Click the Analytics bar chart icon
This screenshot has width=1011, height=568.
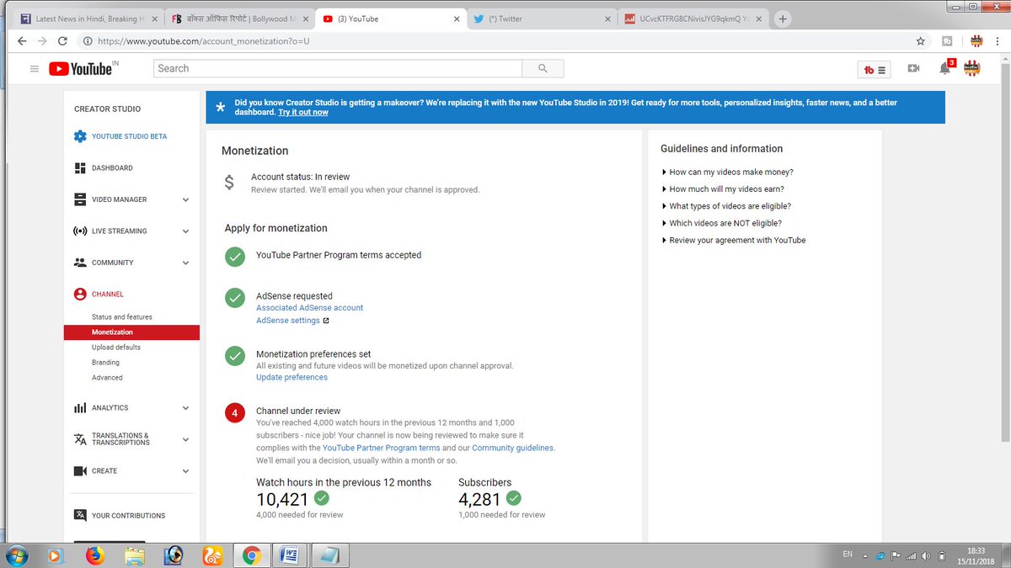click(x=80, y=408)
